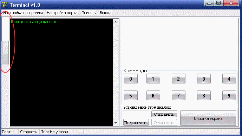Click the Очистка экрана button
This screenshot has height=136, width=242.
tap(208, 118)
